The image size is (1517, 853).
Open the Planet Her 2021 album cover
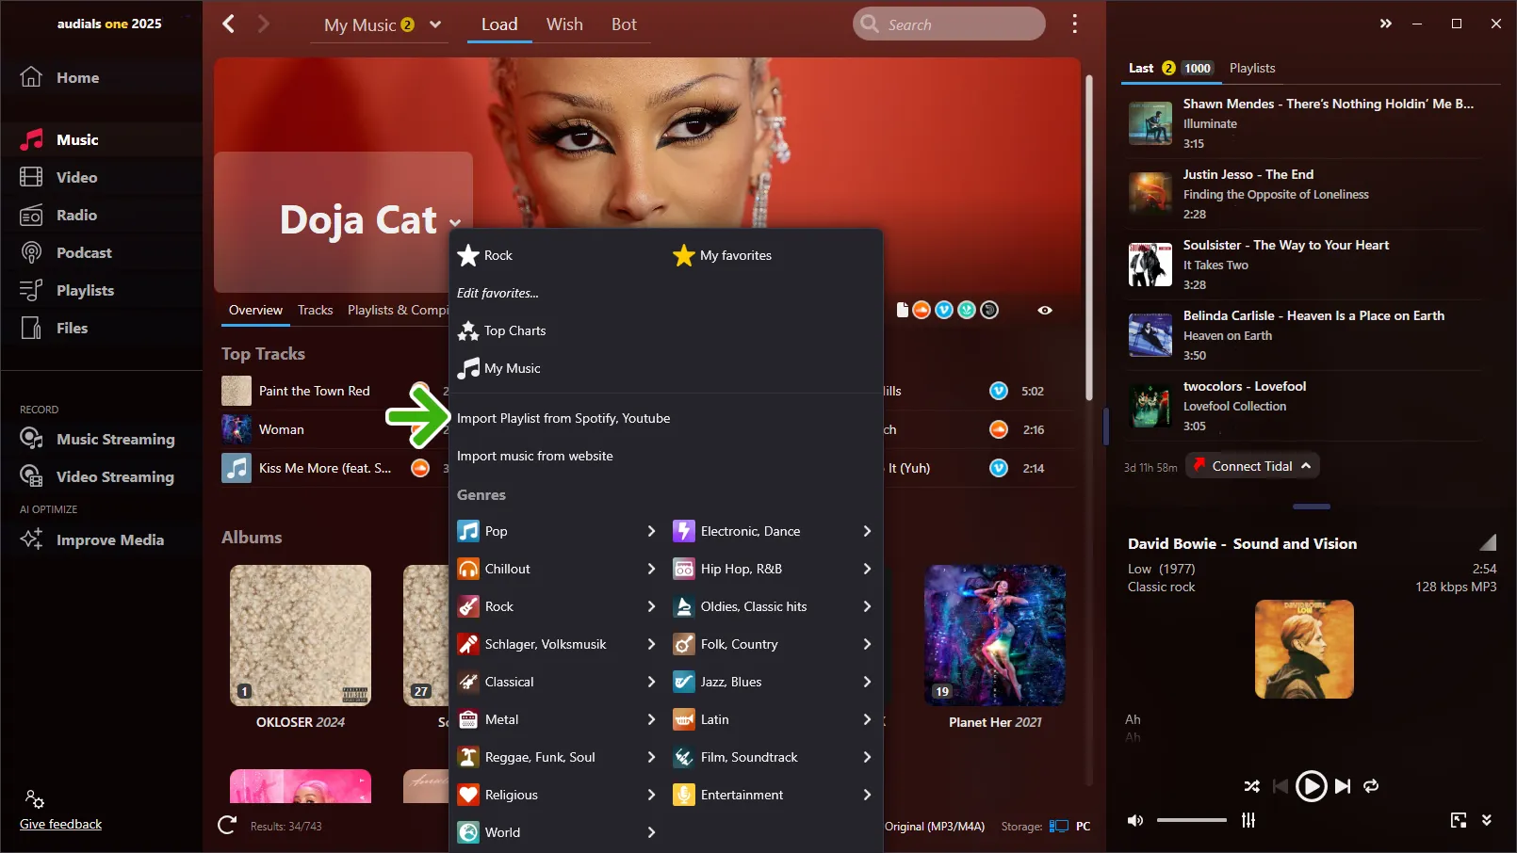coord(995,636)
